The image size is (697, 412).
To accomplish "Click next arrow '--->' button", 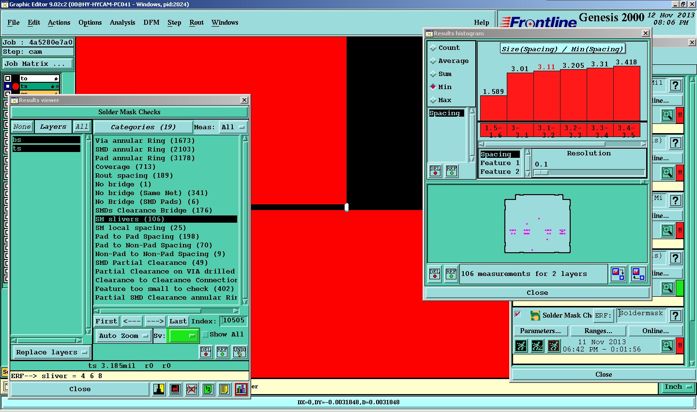I will tap(155, 321).
